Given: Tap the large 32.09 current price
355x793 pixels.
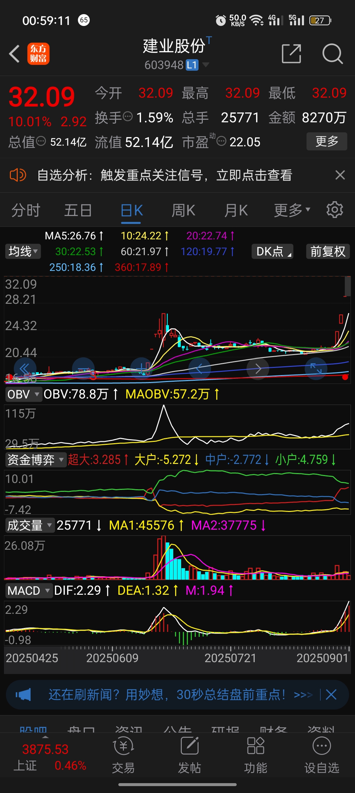Looking at the screenshot, I should tap(42, 97).
